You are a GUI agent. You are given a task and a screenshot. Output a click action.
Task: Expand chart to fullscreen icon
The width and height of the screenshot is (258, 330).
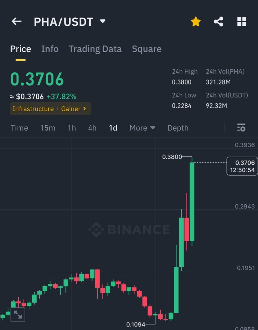pyautogui.click(x=18, y=315)
